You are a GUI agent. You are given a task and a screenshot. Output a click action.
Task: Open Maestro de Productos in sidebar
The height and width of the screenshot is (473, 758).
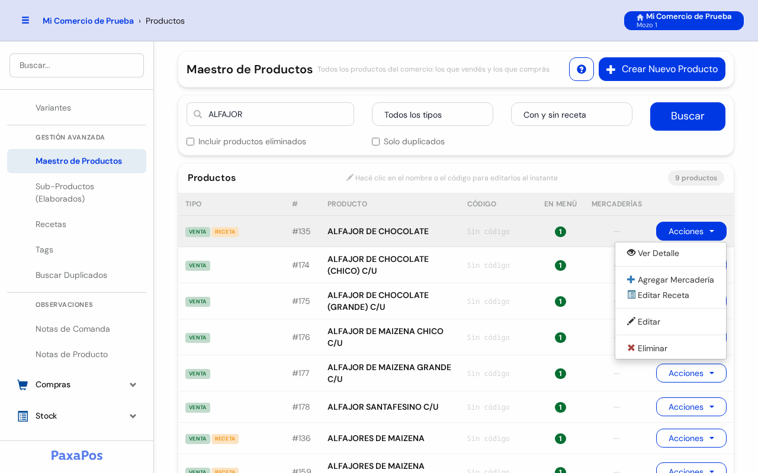tap(76, 161)
